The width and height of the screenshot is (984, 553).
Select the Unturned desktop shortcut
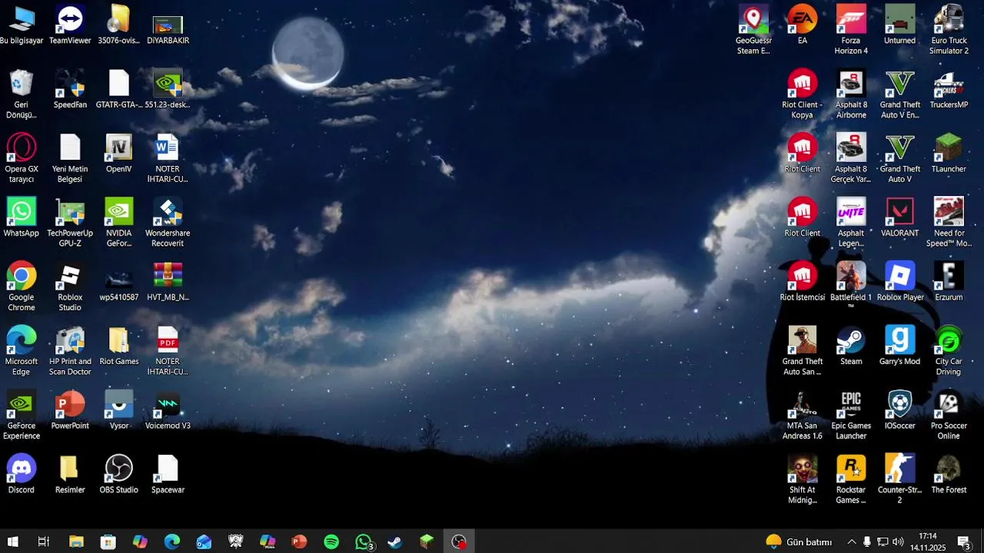[900, 25]
